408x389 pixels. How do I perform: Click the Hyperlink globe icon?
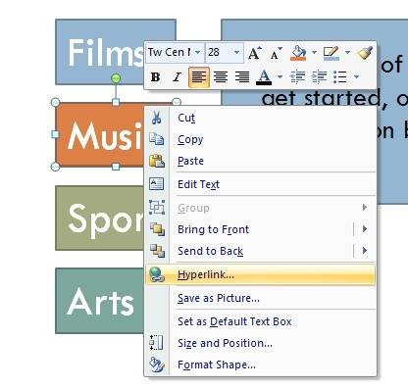click(157, 274)
